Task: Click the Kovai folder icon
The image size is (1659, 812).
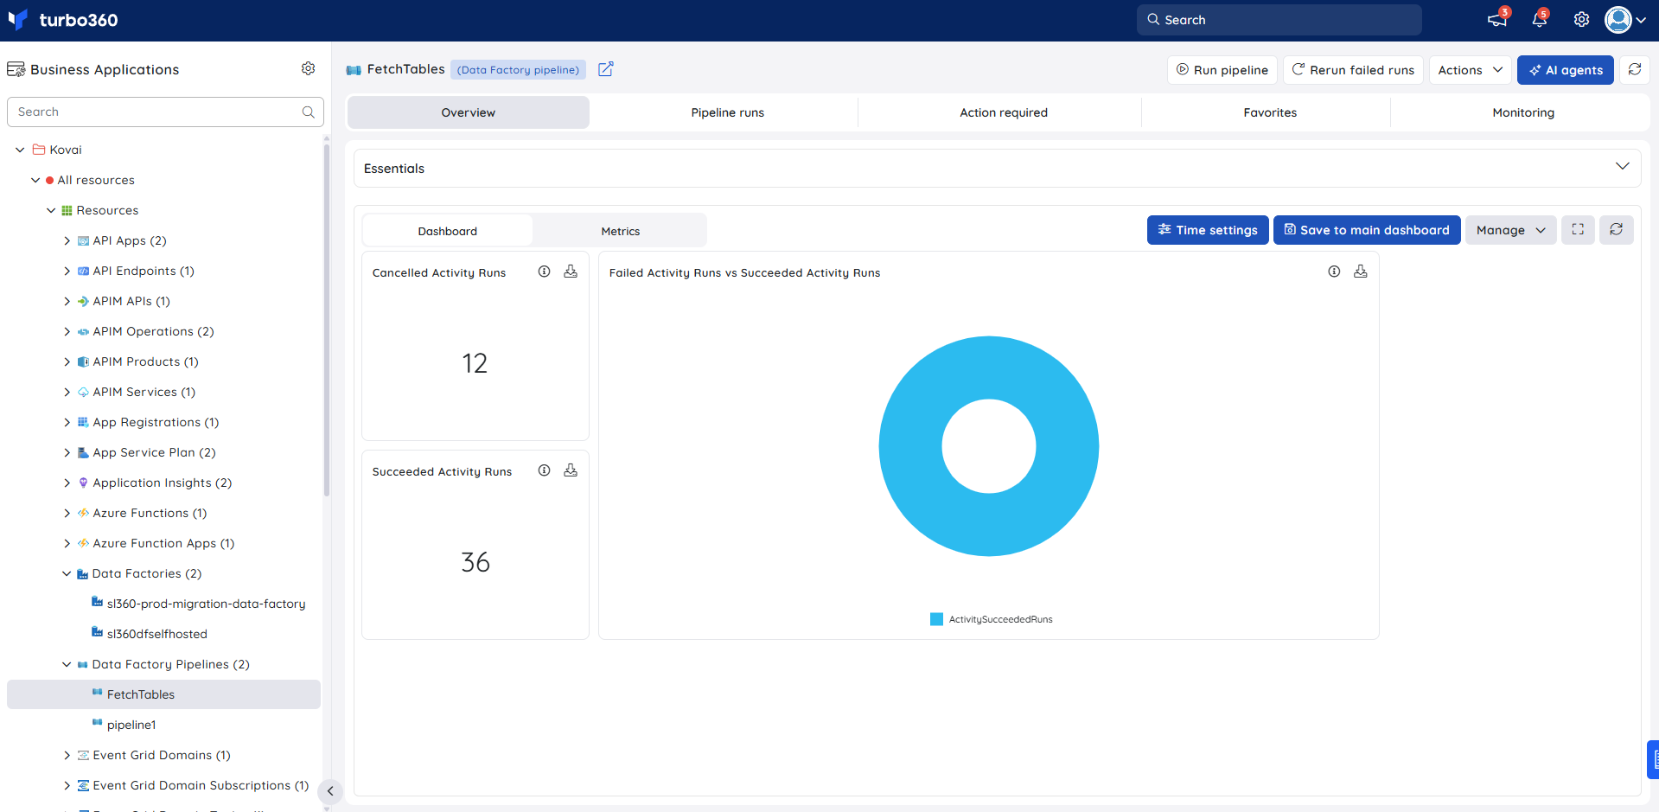Action: pyautogui.click(x=39, y=150)
